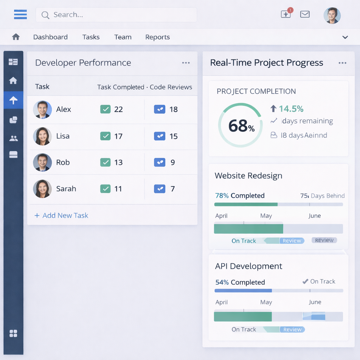Expand the navigation bar chevron dropdown

coord(345,37)
